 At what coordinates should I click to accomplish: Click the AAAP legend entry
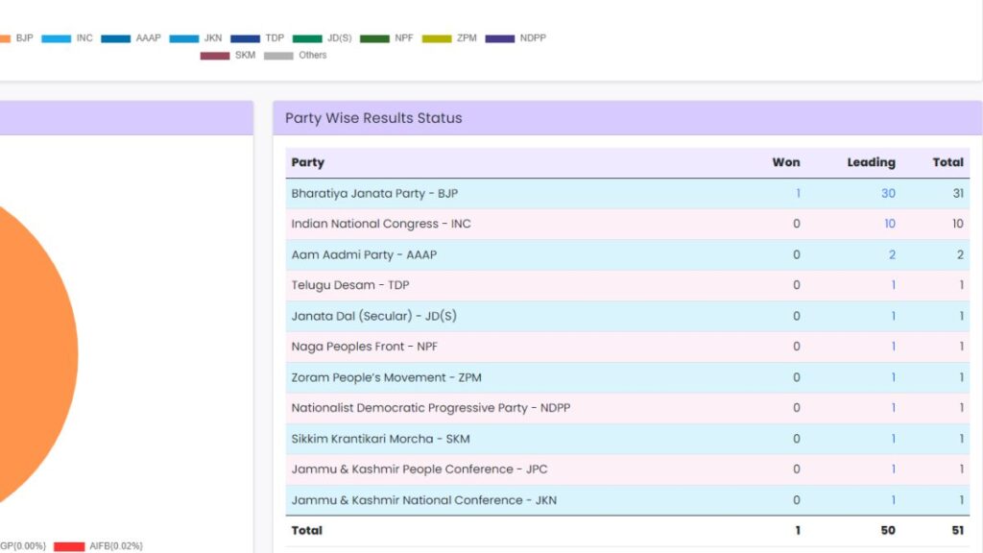[115, 38]
